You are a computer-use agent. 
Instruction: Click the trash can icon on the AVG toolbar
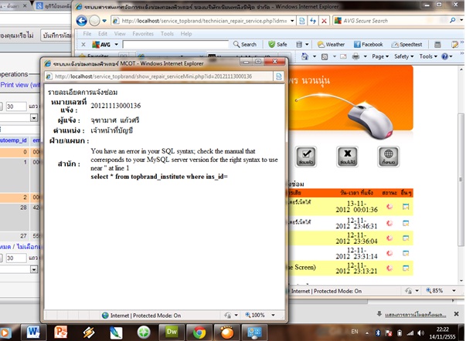299,45
